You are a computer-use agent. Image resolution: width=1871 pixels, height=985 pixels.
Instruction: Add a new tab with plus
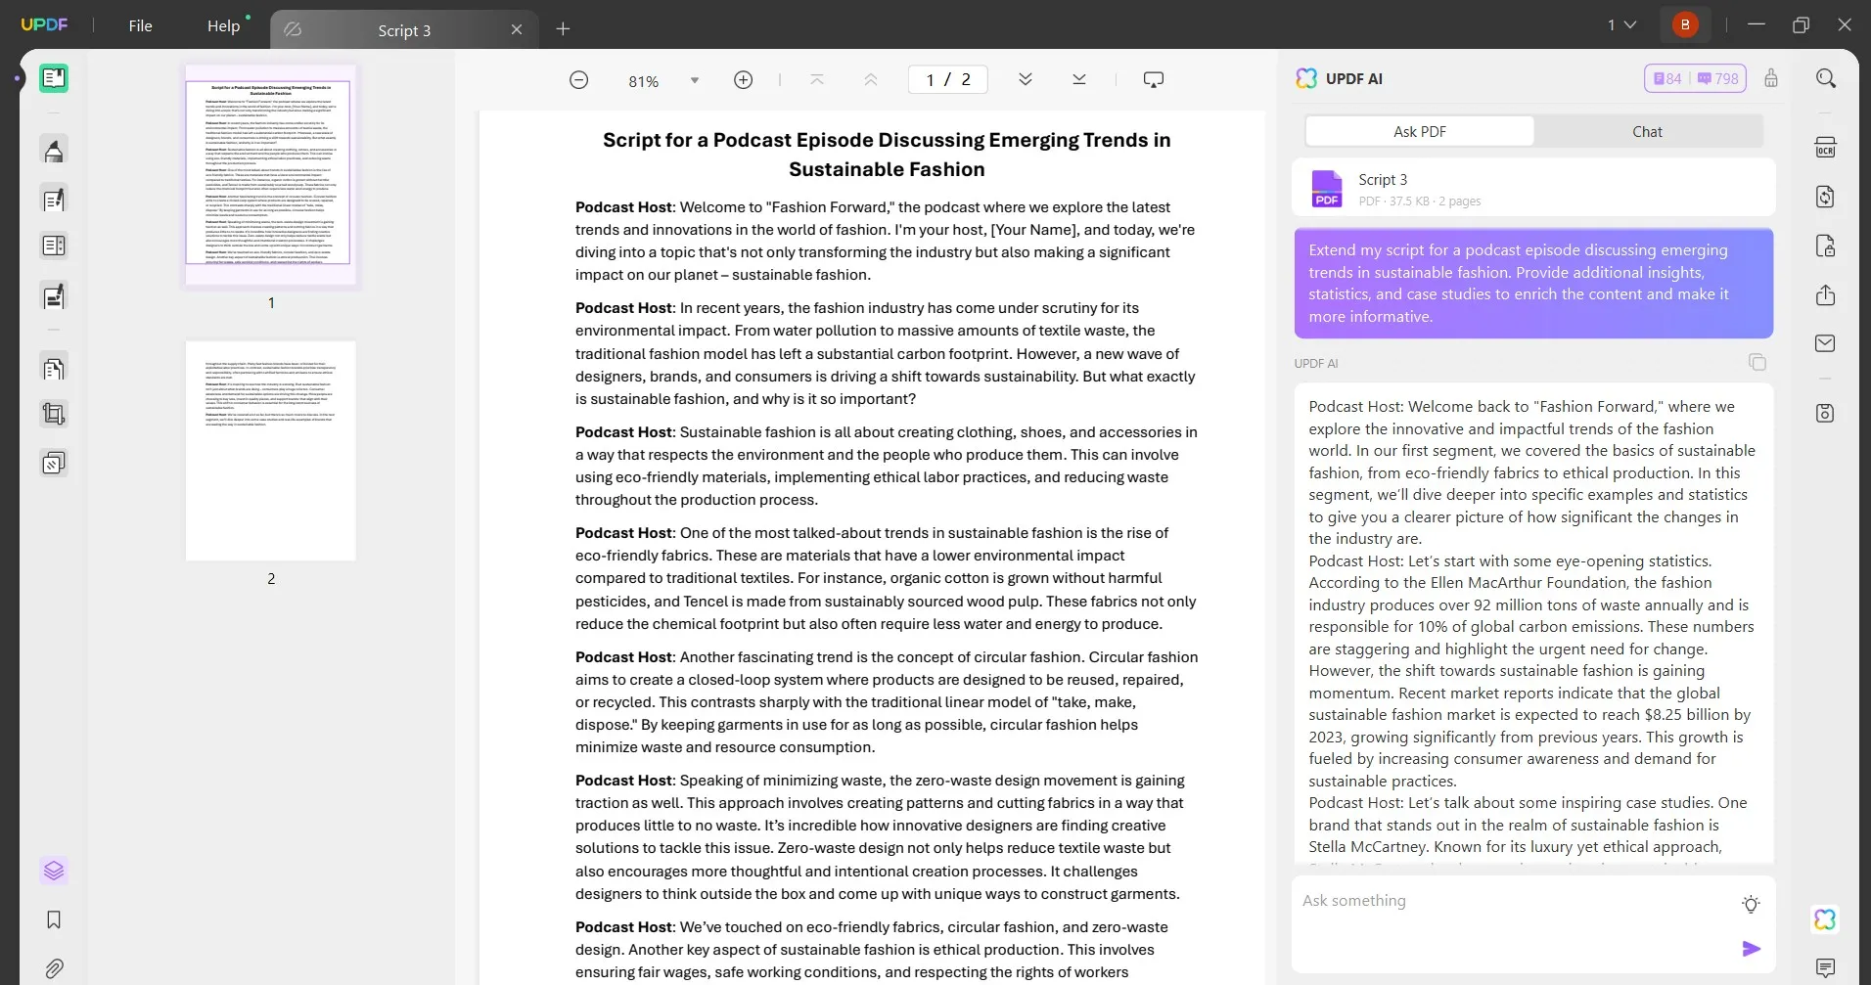(x=563, y=29)
